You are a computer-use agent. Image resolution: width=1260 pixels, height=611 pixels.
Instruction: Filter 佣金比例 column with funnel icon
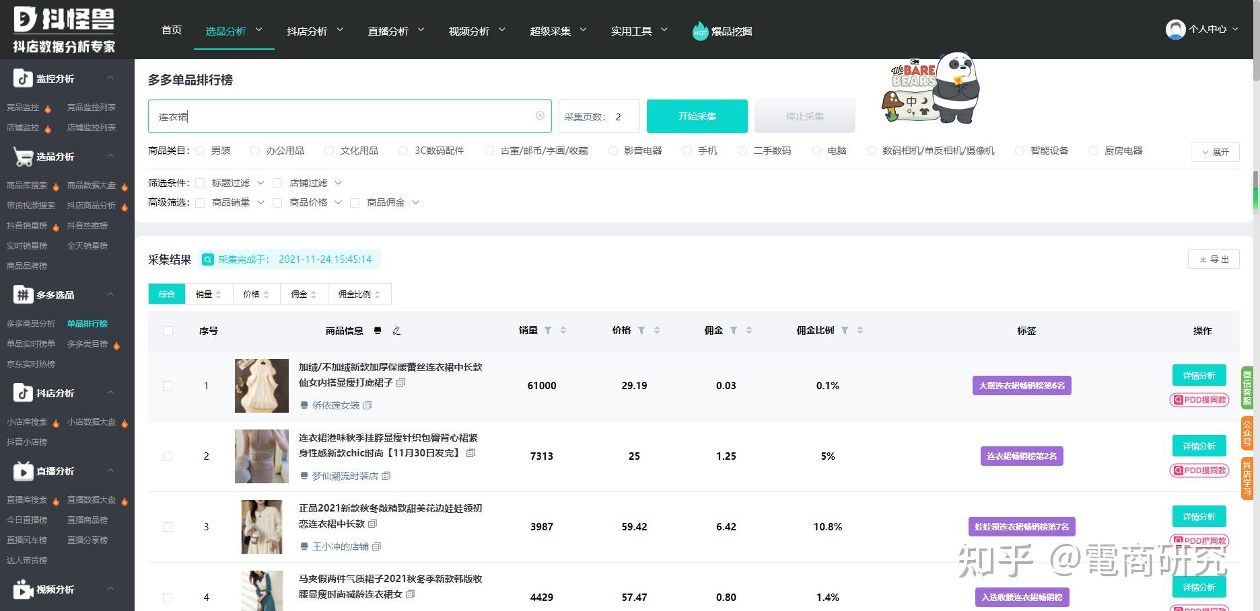click(x=845, y=331)
